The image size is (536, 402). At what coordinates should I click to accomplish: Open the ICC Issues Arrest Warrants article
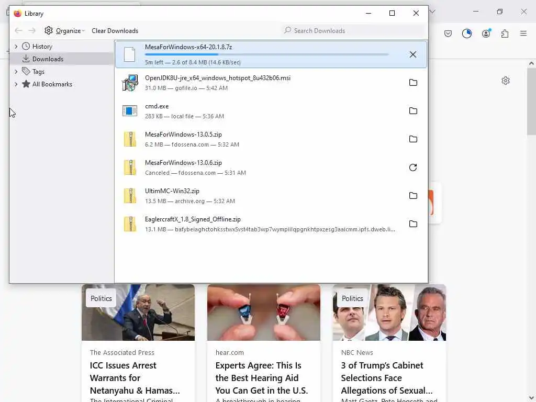click(135, 378)
